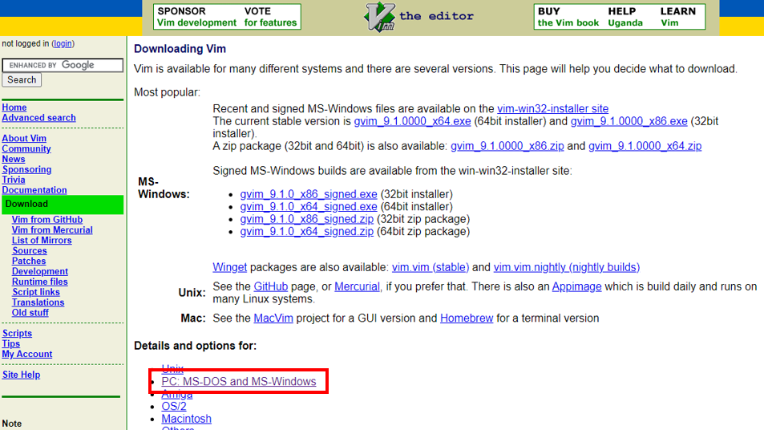The image size is (764, 430).
Task: Open the vim.vim (stable) link
Action: click(431, 268)
